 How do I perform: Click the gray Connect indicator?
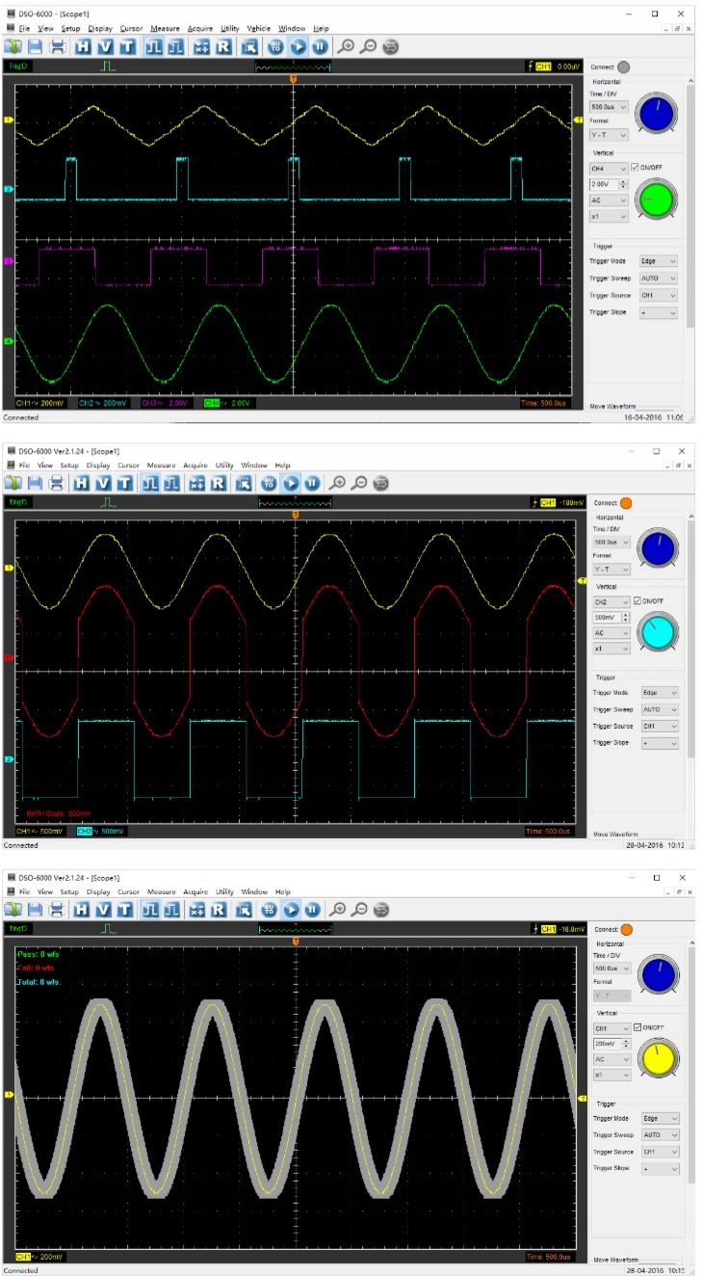[624, 67]
